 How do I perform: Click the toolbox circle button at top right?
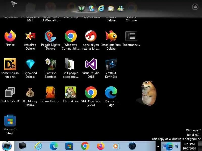point(195,7)
